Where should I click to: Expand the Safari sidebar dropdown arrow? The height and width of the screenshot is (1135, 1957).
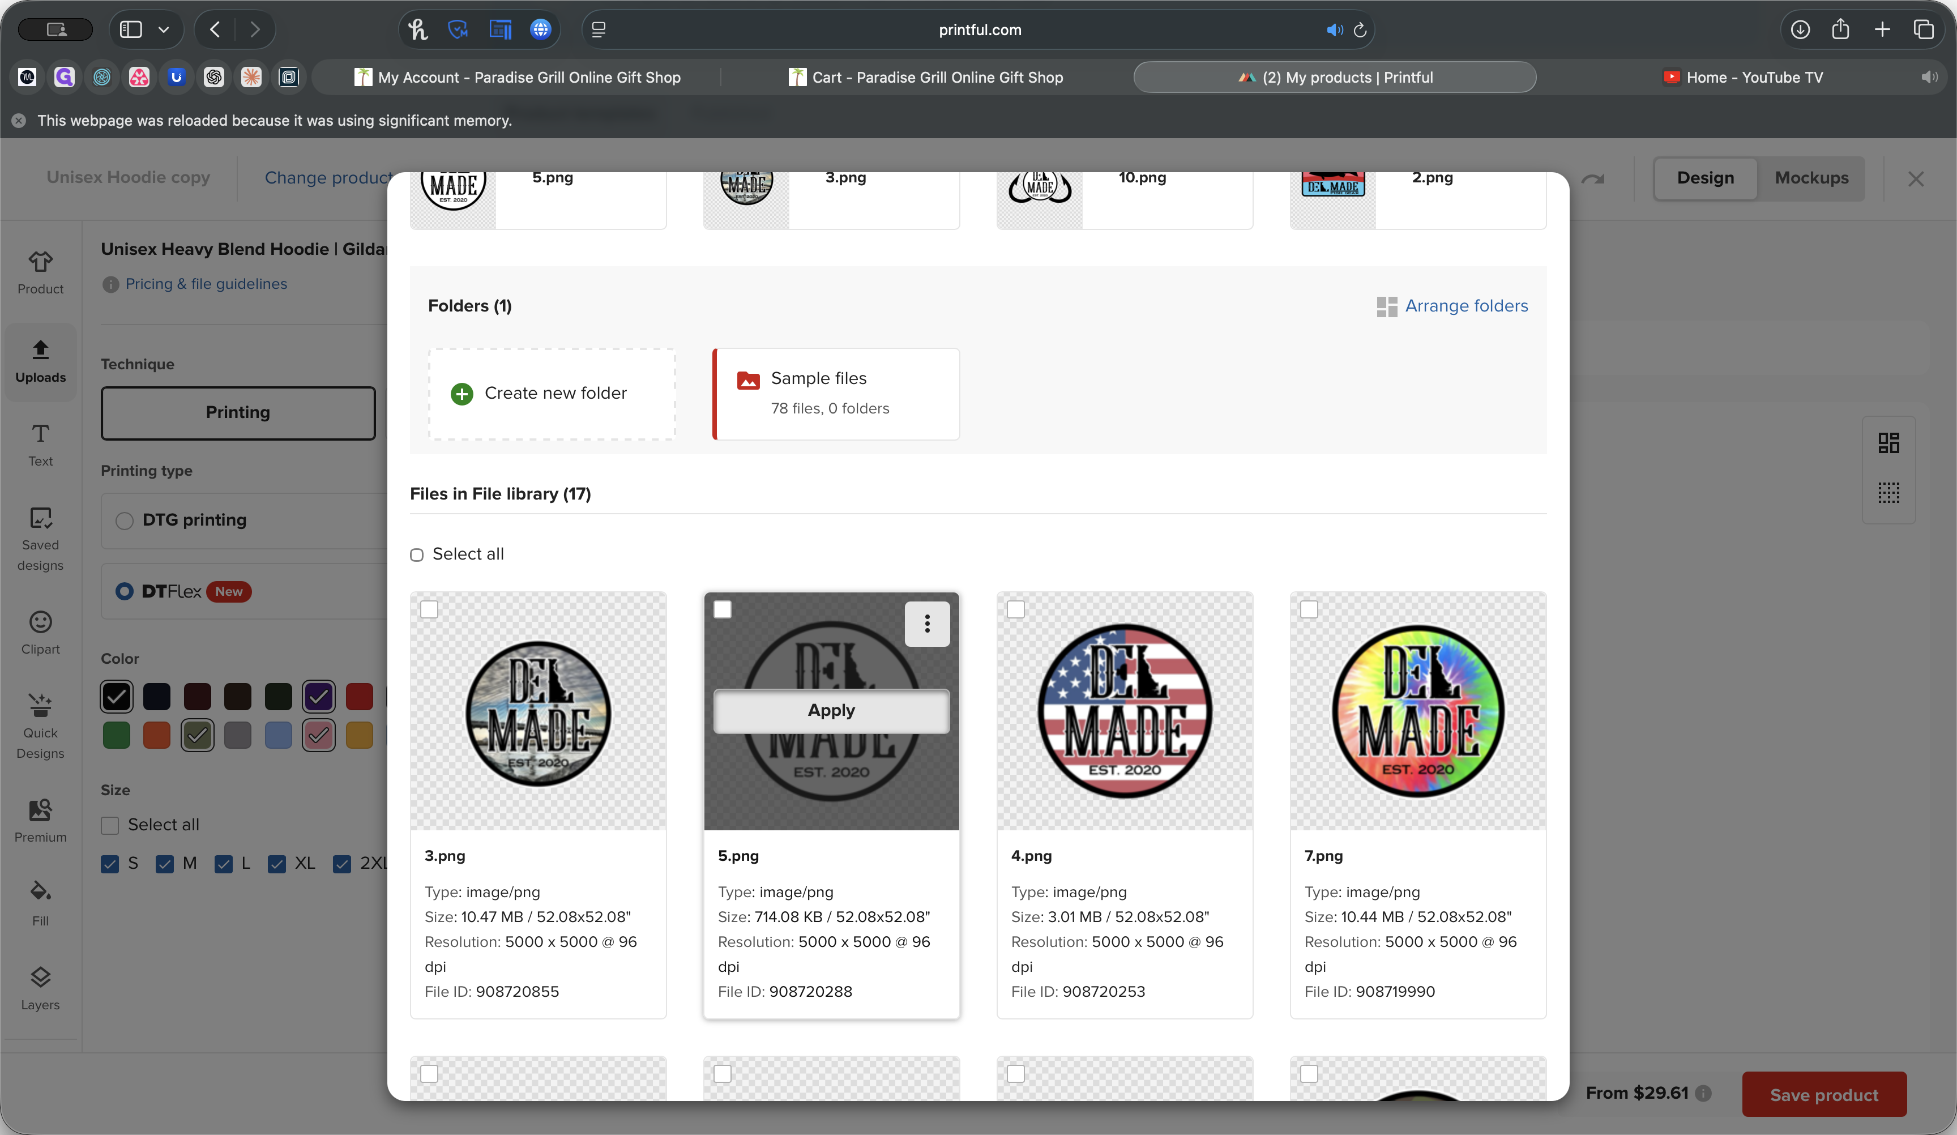[164, 29]
